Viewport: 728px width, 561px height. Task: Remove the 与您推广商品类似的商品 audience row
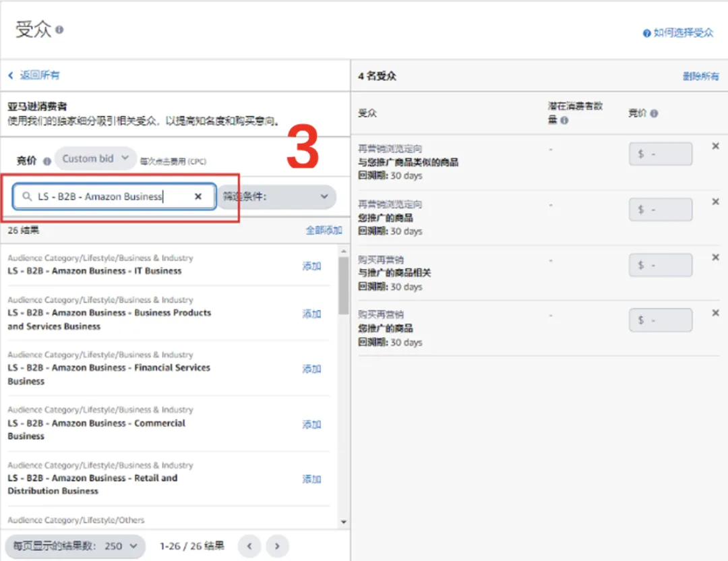715,146
